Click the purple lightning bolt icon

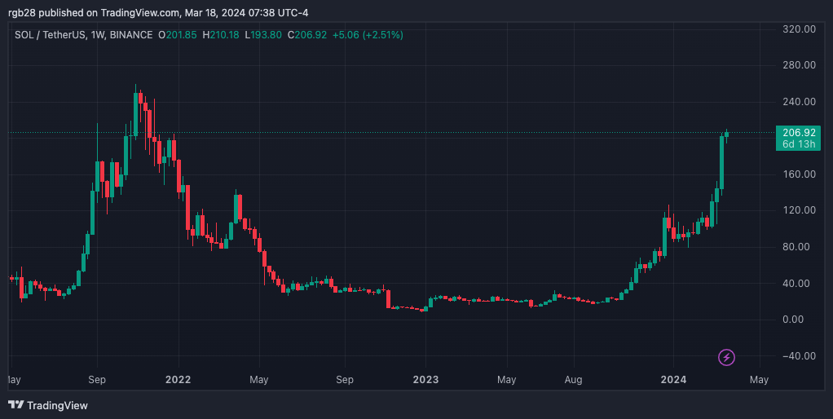tap(726, 357)
